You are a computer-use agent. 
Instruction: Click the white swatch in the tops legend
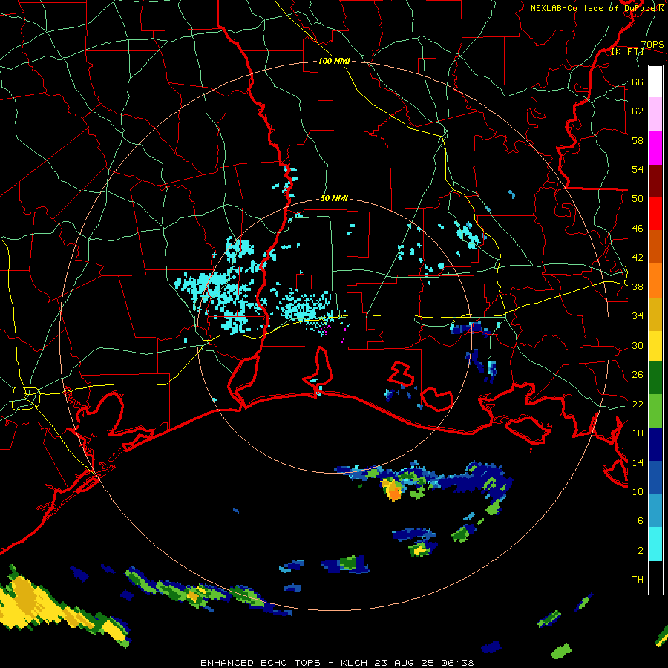(655, 82)
